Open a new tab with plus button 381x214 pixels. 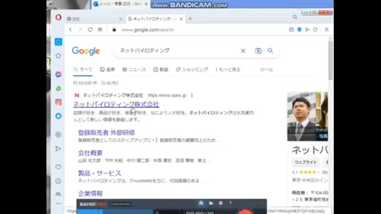pyautogui.click(x=190, y=19)
